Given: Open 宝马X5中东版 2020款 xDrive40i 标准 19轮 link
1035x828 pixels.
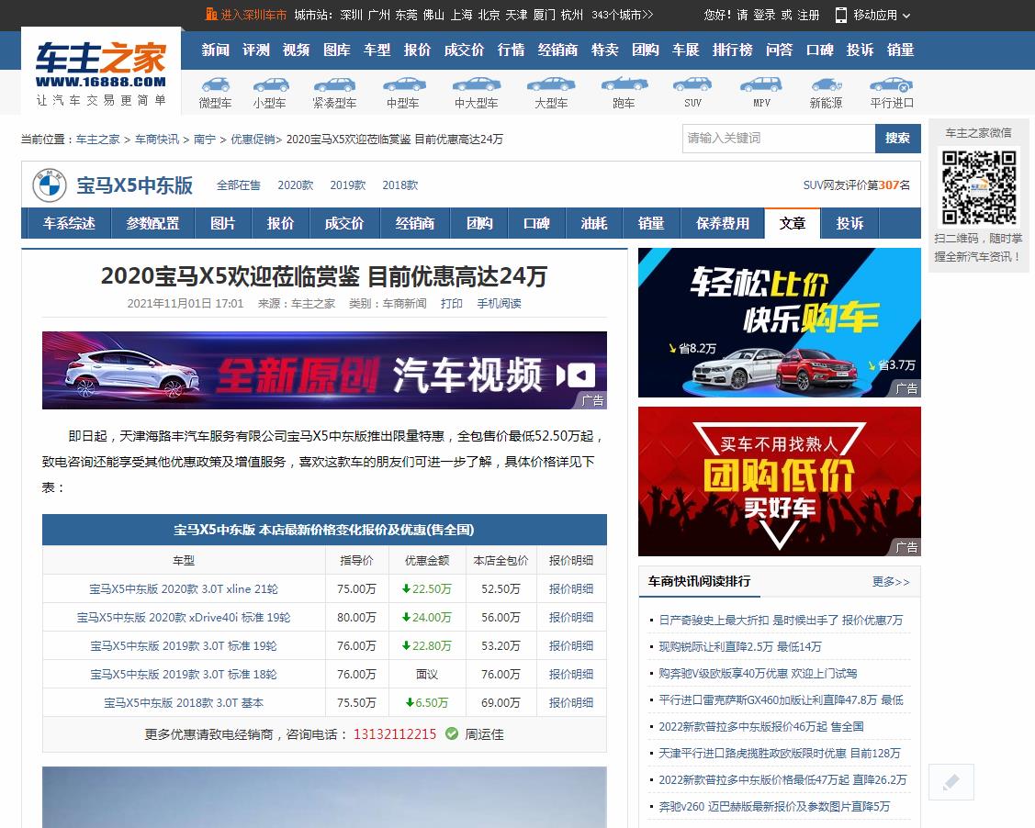Looking at the screenshot, I should (184, 618).
